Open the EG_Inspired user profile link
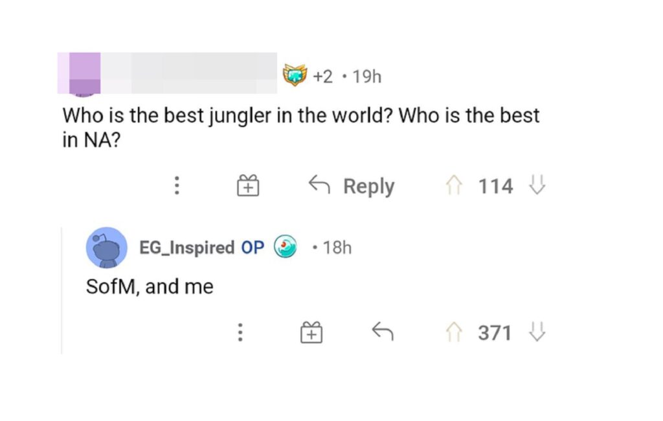663x421 pixels. 186,247
